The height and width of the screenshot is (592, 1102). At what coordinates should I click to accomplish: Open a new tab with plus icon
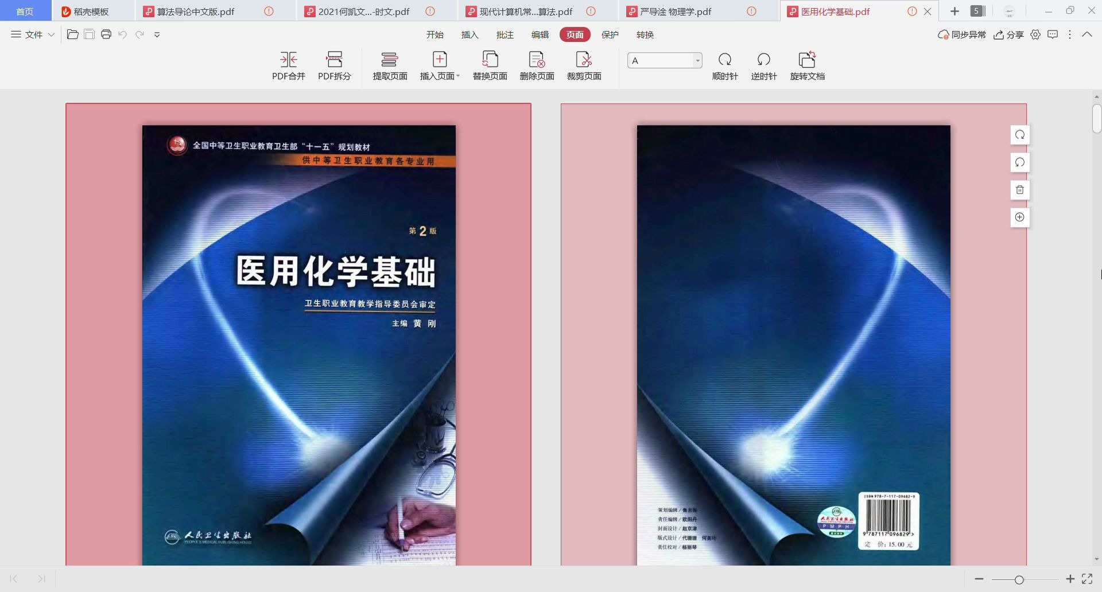tap(954, 11)
